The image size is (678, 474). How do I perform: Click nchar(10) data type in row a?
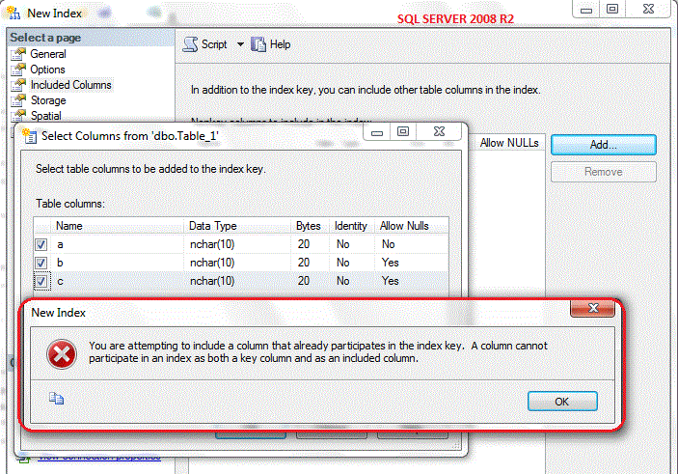212,244
